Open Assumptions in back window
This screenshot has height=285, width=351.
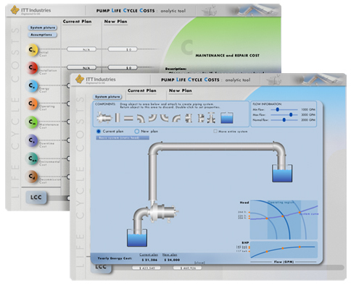43,35
